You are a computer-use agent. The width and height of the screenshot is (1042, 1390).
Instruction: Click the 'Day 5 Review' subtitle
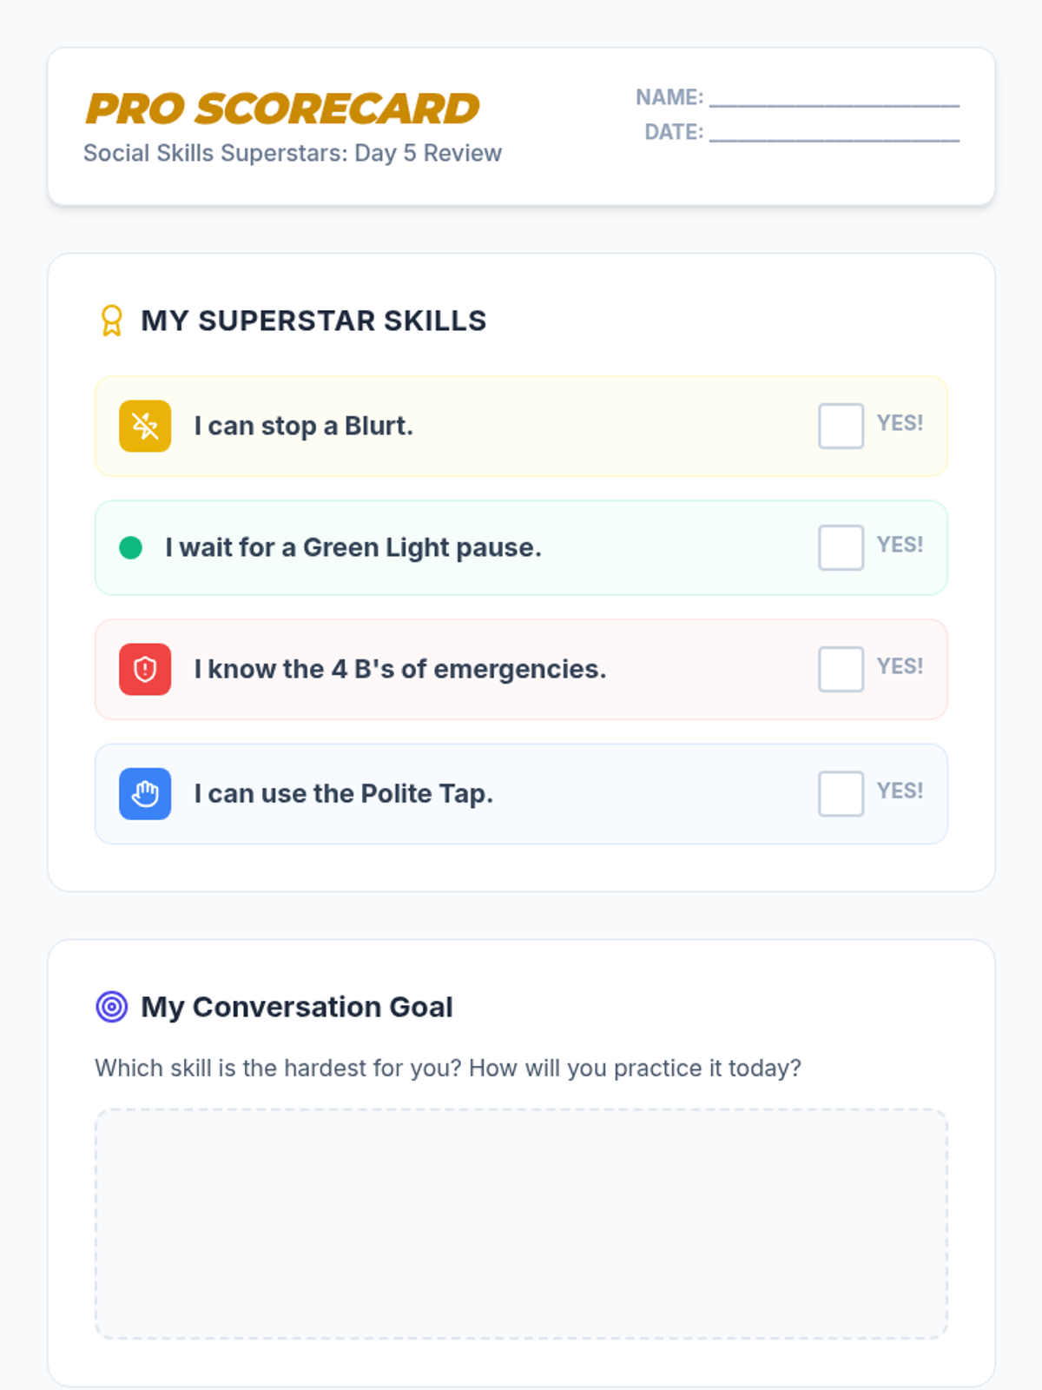[293, 153]
